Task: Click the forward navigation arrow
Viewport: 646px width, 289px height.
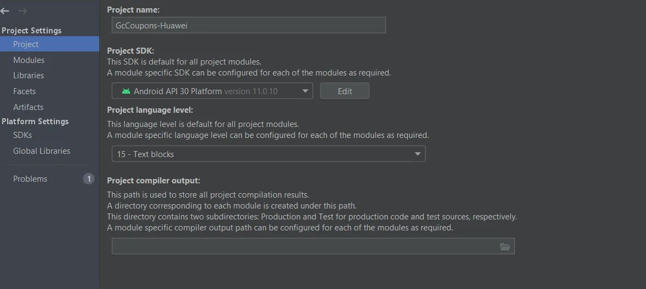Action: [x=22, y=11]
